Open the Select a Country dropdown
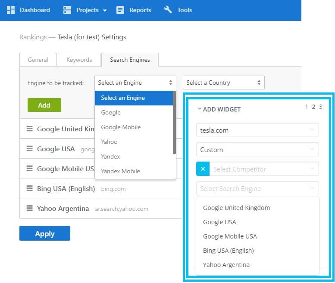Image resolution: width=335 pixels, height=283 pixels. point(223,83)
